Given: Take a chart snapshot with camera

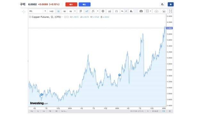Looking at the screenshot, I should [141, 11].
